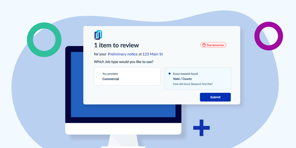Choose the Commercial job type text

click(x=110, y=79)
